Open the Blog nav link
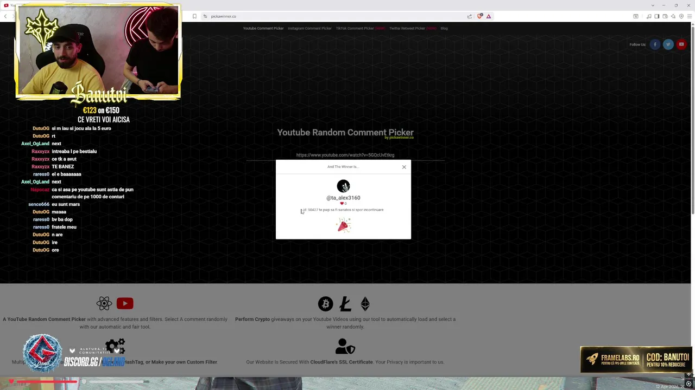Screen dimensions: 695x390 (444, 28)
